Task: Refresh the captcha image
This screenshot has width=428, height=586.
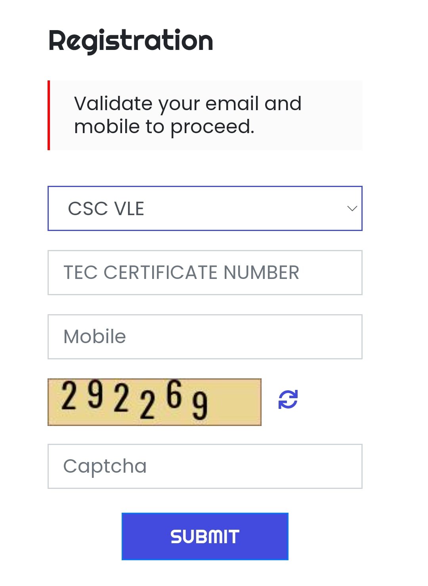Action: (x=288, y=399)
